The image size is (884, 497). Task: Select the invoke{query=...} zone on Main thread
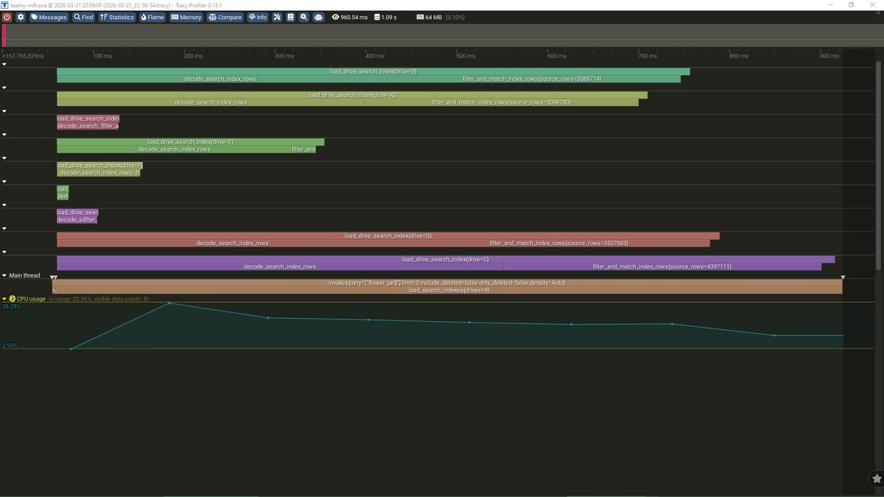pyautogui.click(x=447, y=283)
